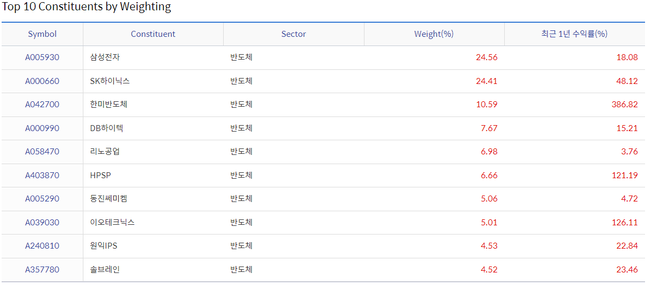
Task: Click the Symbol column header
Action: pos(42,34)
